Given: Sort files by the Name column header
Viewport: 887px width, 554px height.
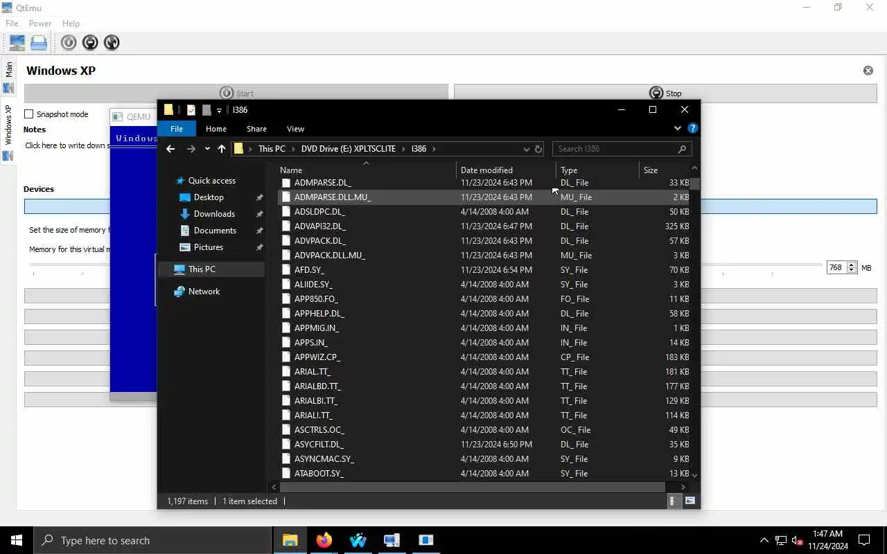Looking at the screenshot, I should [367, 170].
